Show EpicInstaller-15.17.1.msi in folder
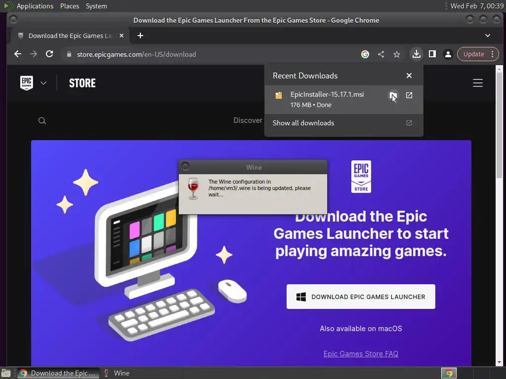The height and width of the screenshot is (379, 506). tap(393, 95)
